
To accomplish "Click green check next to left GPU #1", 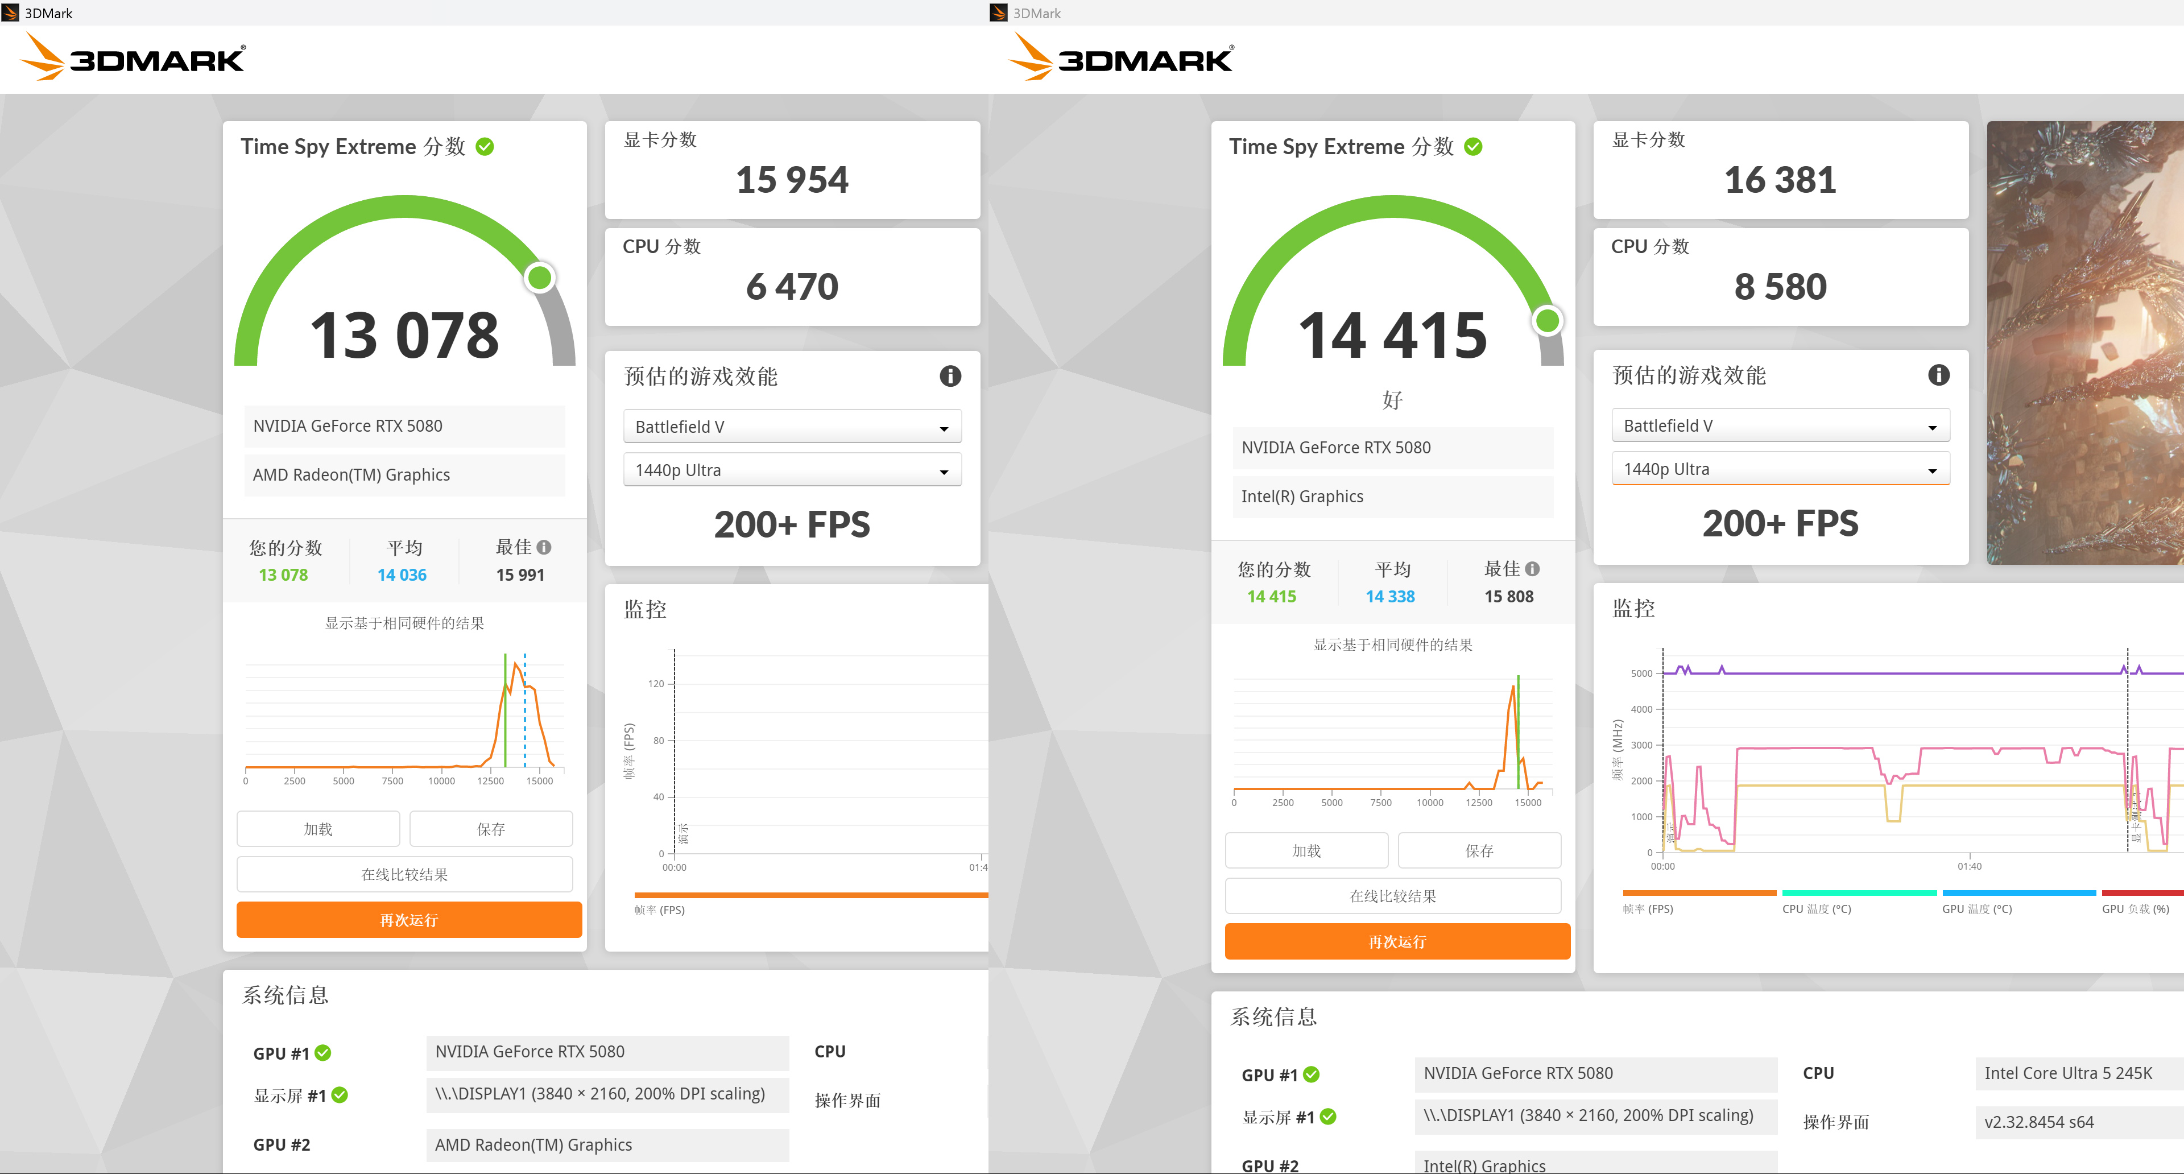I will click(323, 1053).
